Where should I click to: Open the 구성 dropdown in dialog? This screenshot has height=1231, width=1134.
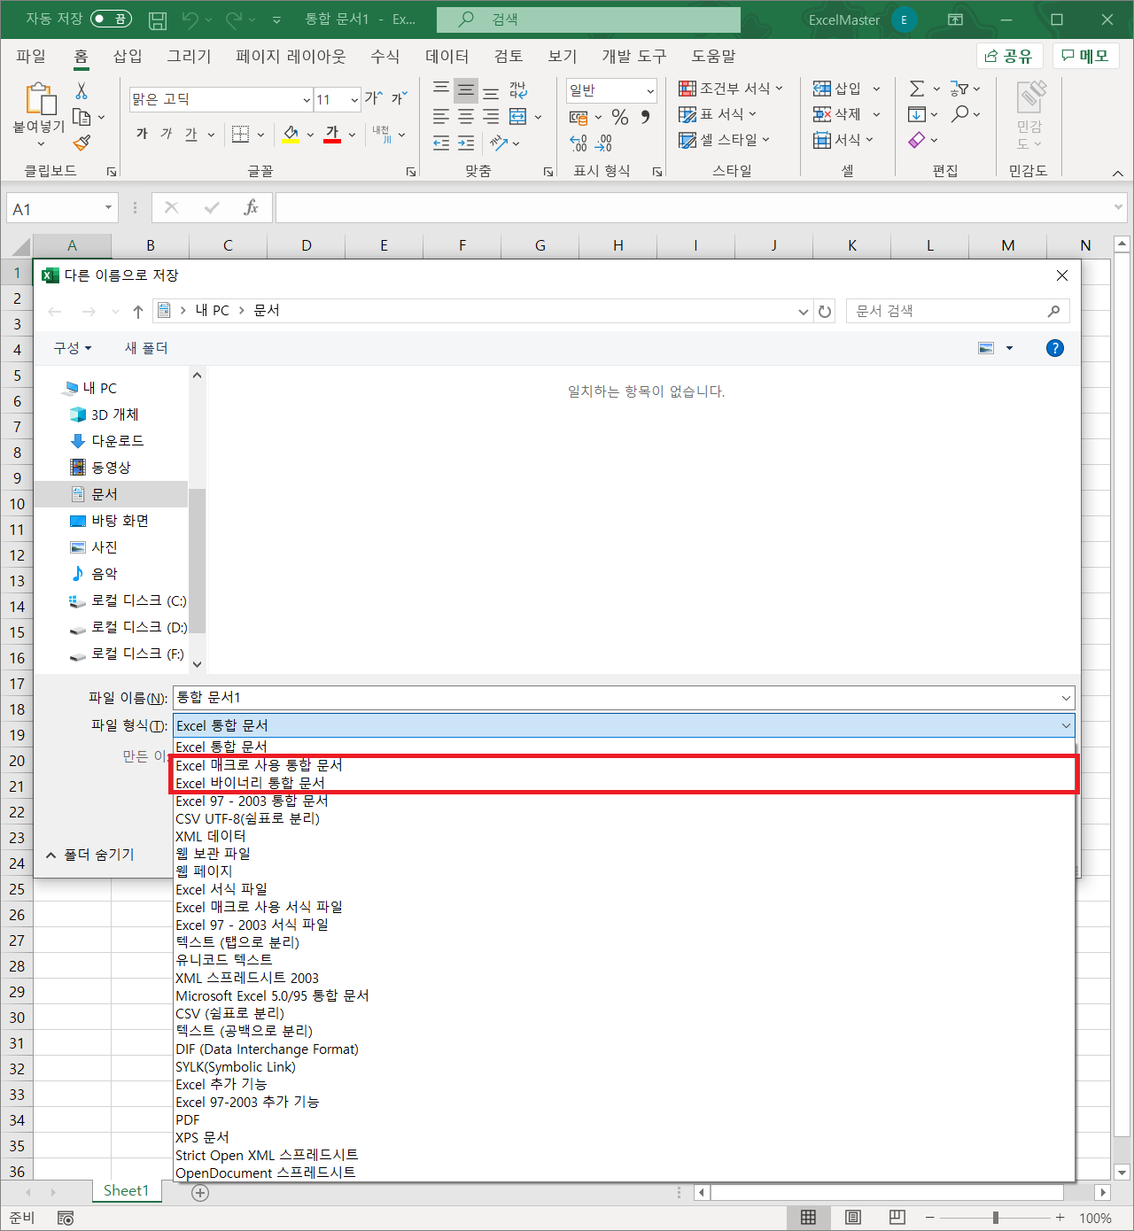[x=73, y=348]
